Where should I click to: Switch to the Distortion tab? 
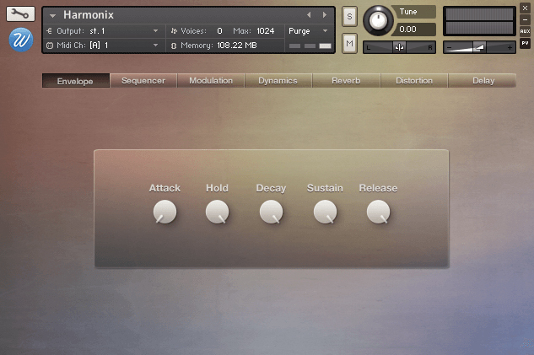coord(414,81)
